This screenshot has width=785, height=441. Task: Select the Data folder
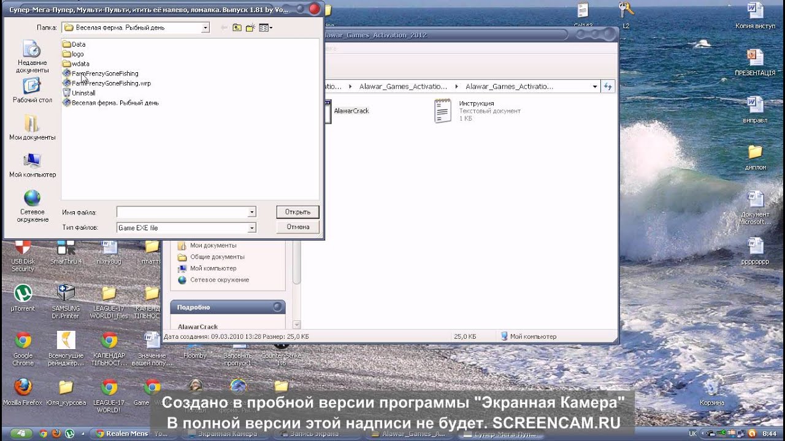click(74, 44)
